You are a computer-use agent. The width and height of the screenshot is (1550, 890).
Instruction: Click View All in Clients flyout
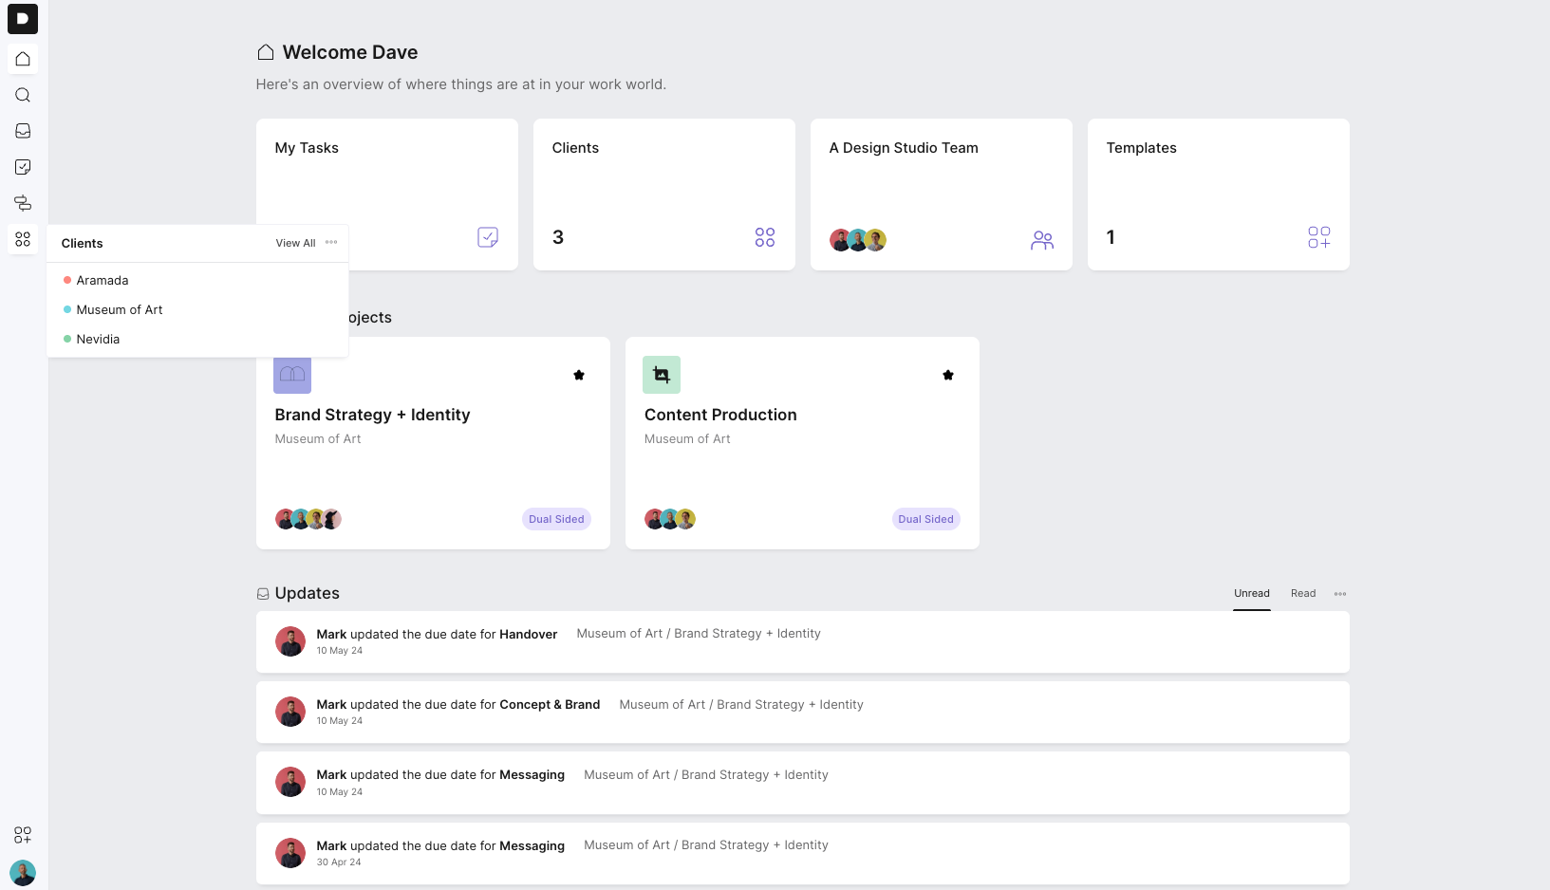coord(295,243)
